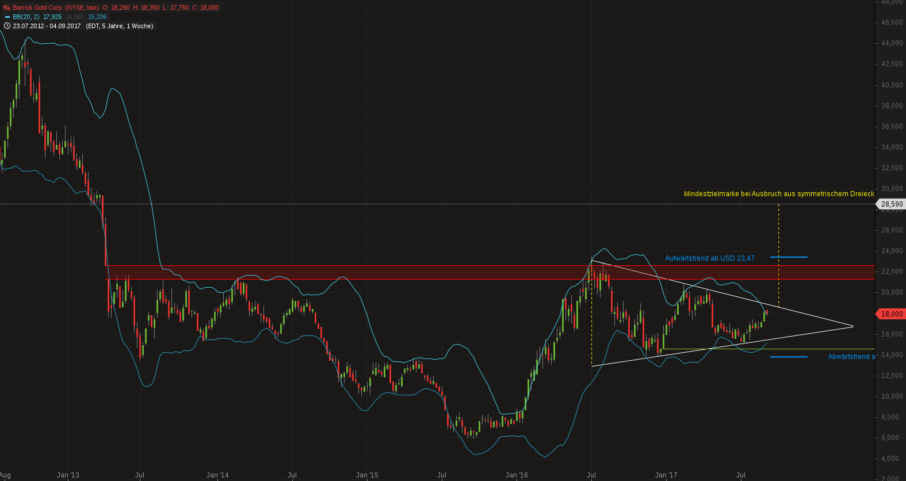This screenshot has width=906, height=481.
Task: Open the date range 23.07.2012 - 04.09.2017
Action: click(47, 26)
